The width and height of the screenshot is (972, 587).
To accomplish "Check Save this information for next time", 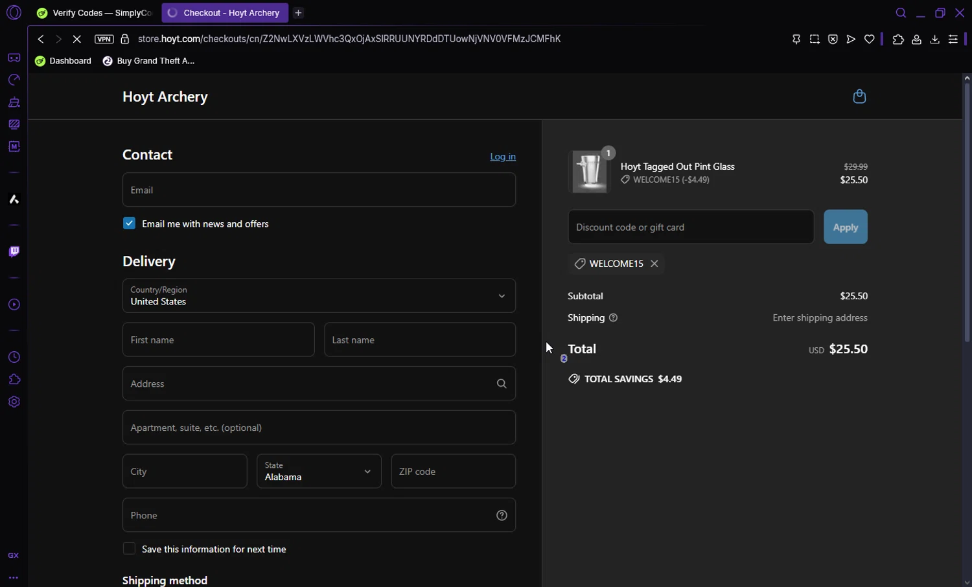I will click(x=129, y=549).
